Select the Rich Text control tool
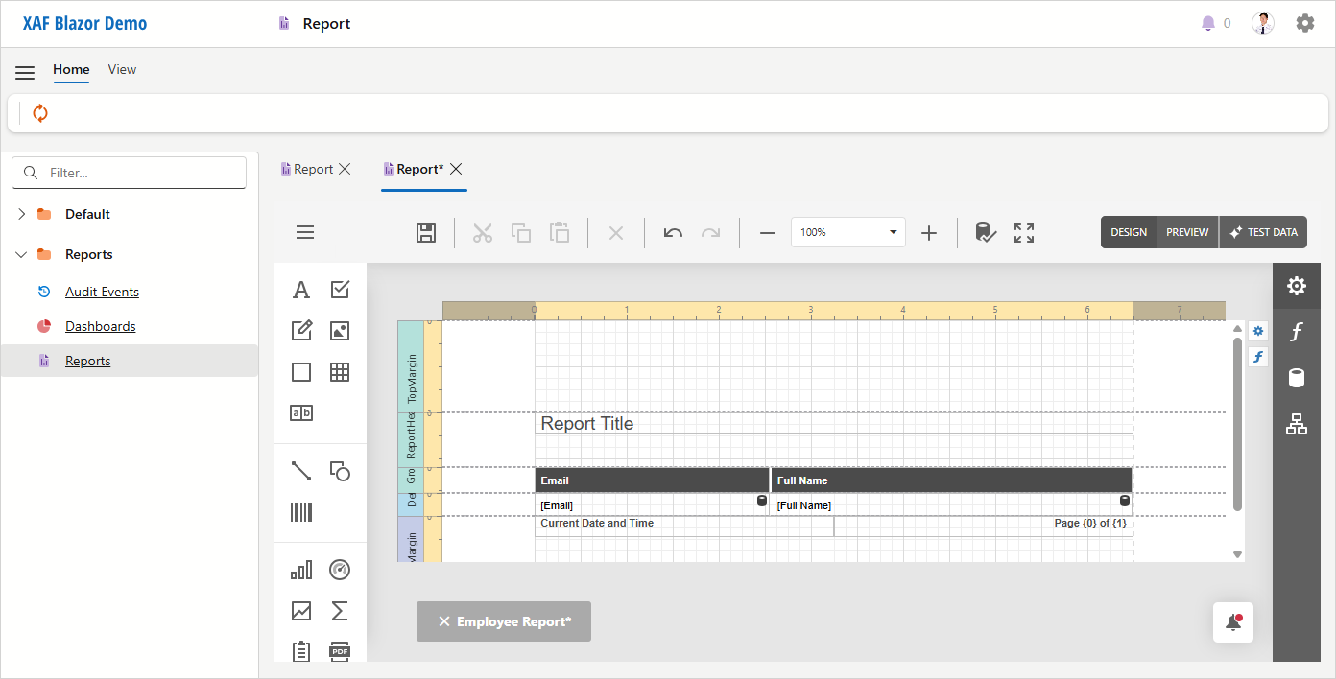The height and width of the screenshot is (679, 1336). coord(301,331)
